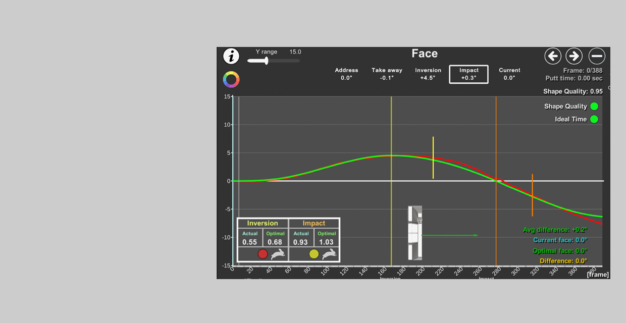Image resolution: width=626 pixels, height=323 pixels.
Task: Toggle the Shape Quality green indicator
Action: click(x=594, y=106)
